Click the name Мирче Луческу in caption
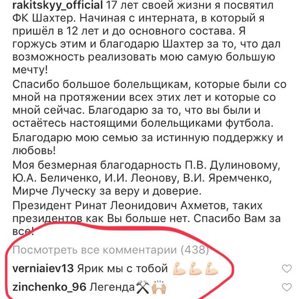Viewport: 303px width, 299px height. [54, 191]
